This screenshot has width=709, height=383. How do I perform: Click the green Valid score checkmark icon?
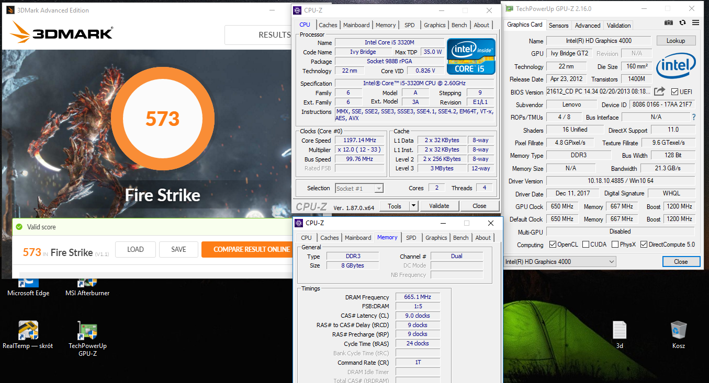pyautogui.click(x=19, y=227)
